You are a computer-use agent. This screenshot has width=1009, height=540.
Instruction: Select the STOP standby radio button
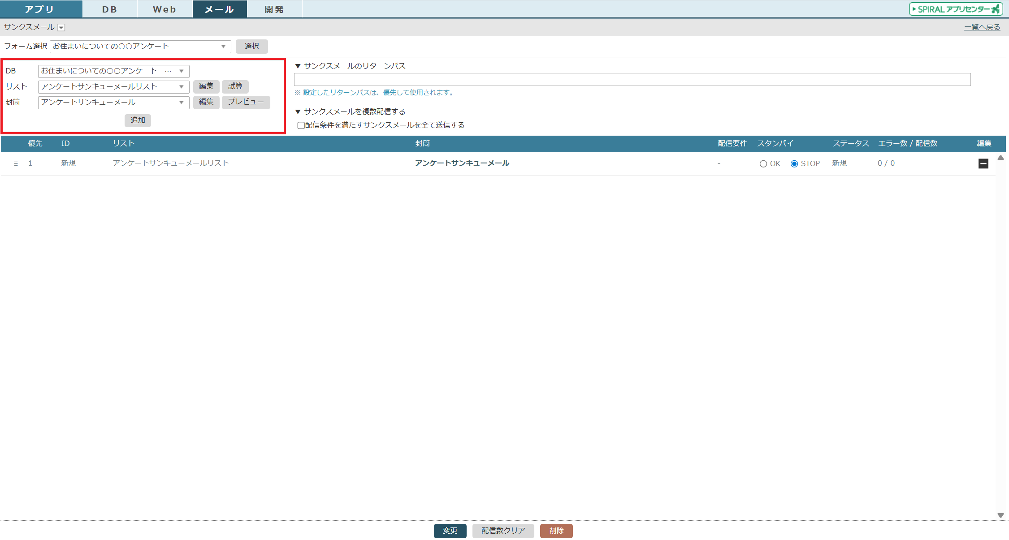click(x=794, y=164)
